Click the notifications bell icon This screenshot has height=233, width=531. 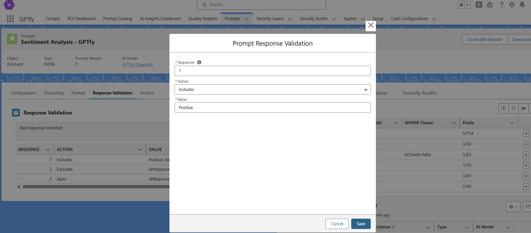(x=522, y=5)
